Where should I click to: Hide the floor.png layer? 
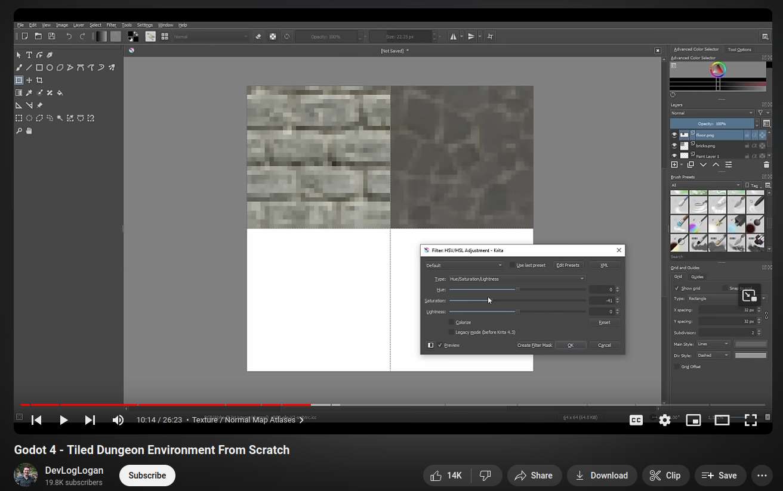(674, 135)
